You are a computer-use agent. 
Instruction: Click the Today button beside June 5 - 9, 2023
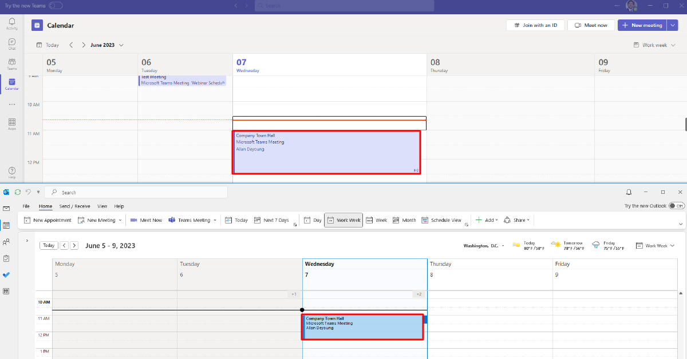[x=49, y=245]
